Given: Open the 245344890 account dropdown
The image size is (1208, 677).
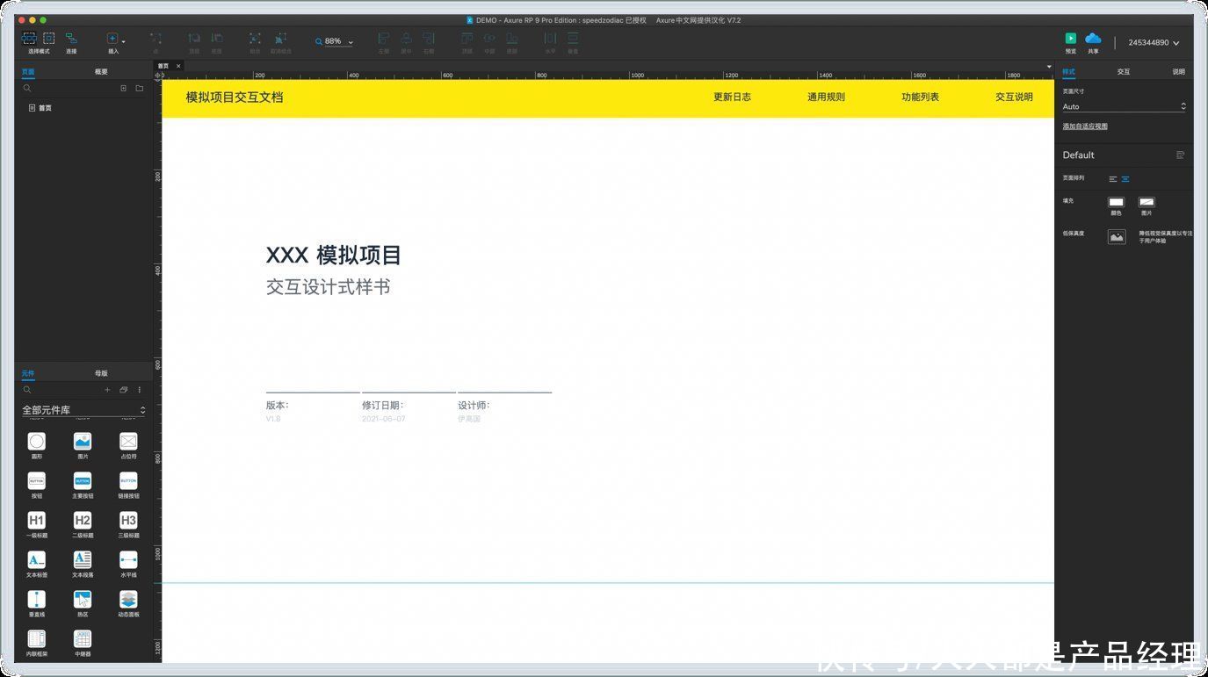Looking at the screenshot, I should [1154, 42].
